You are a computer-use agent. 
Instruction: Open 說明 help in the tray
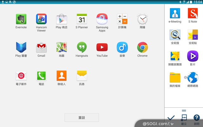pos(197,118)
